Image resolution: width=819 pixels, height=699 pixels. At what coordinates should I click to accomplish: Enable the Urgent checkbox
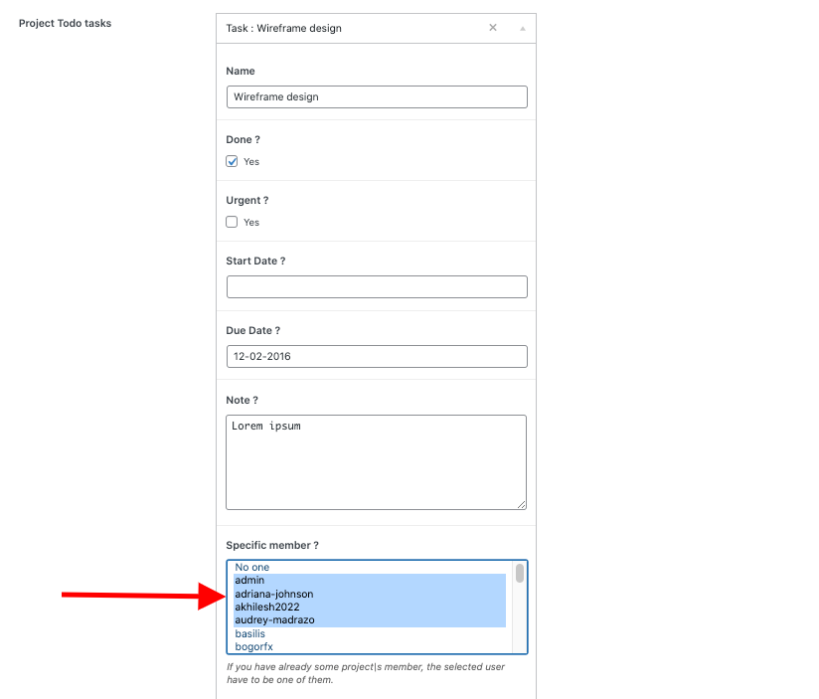(233, 222)
